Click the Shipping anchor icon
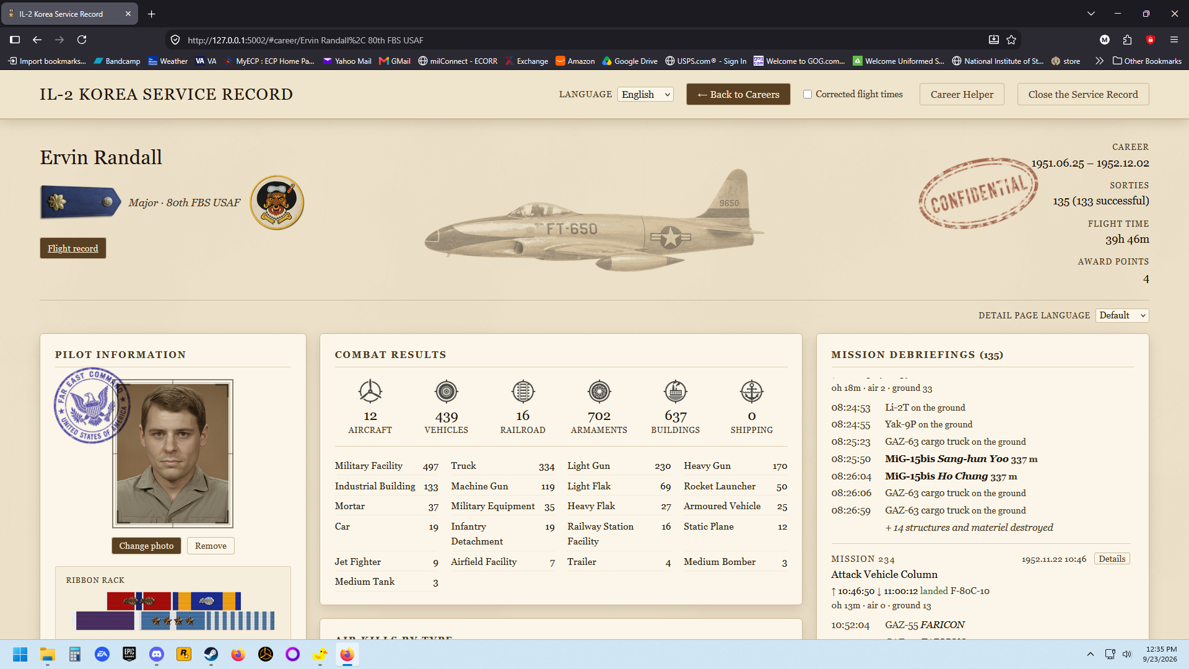This screenshot has width=1189, height=669. pos(751,391)
